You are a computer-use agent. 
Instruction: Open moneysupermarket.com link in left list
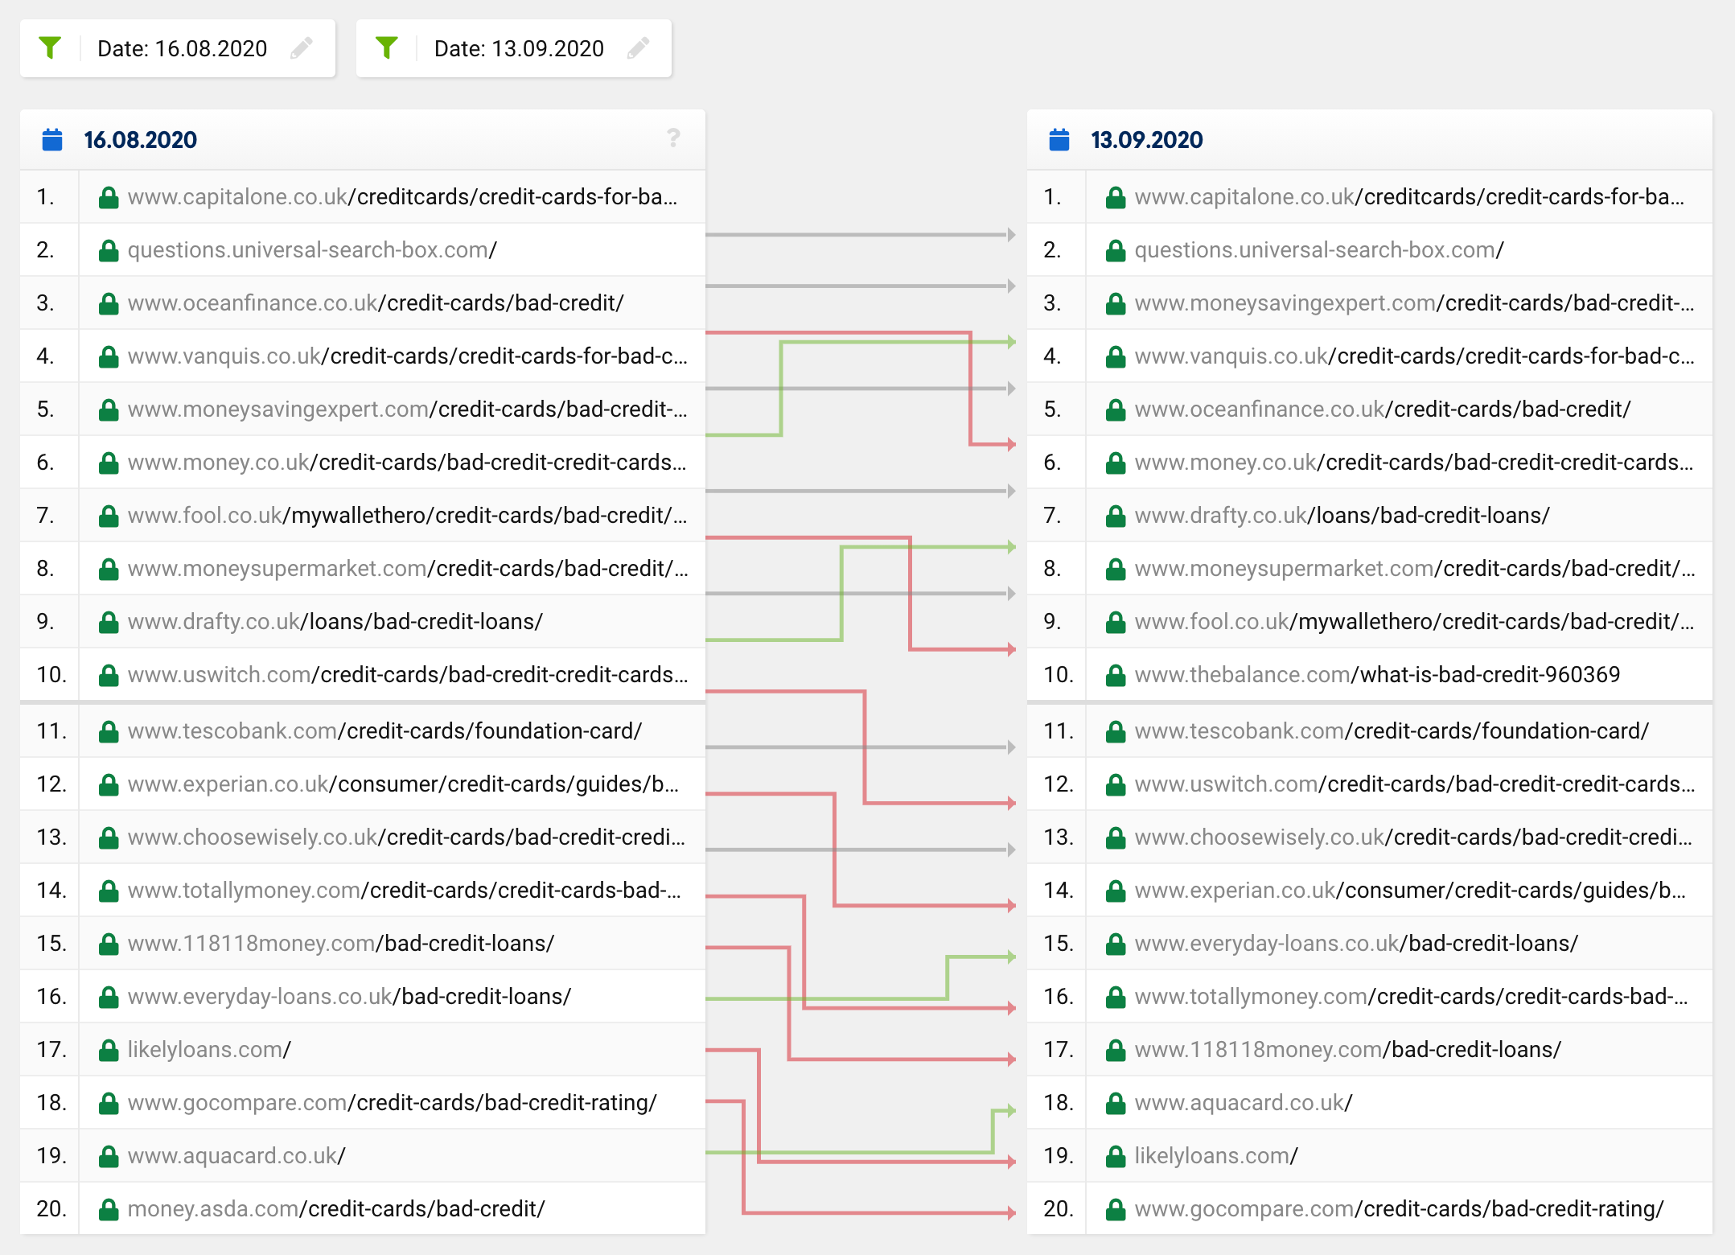click(408, 569)
